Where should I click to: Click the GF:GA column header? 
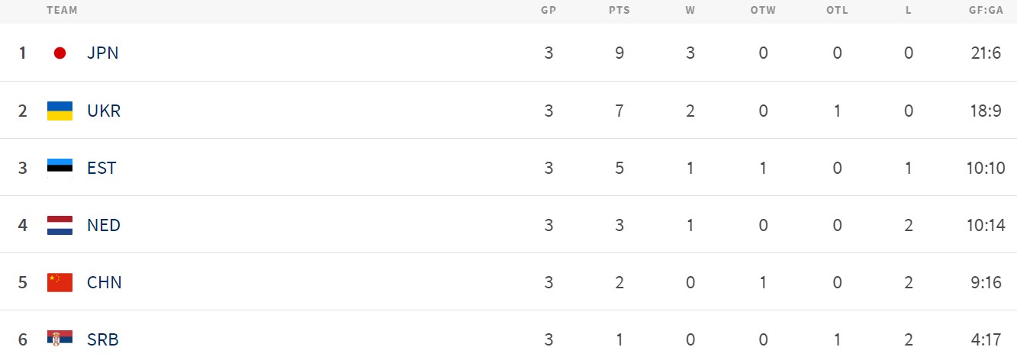click(985, 11)
